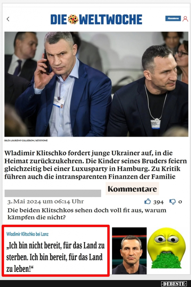Screen dimensions: 191x287
Task: Click the Die Weltwoche globe logo
Action: pyautogui.click(x=73, y=19)
